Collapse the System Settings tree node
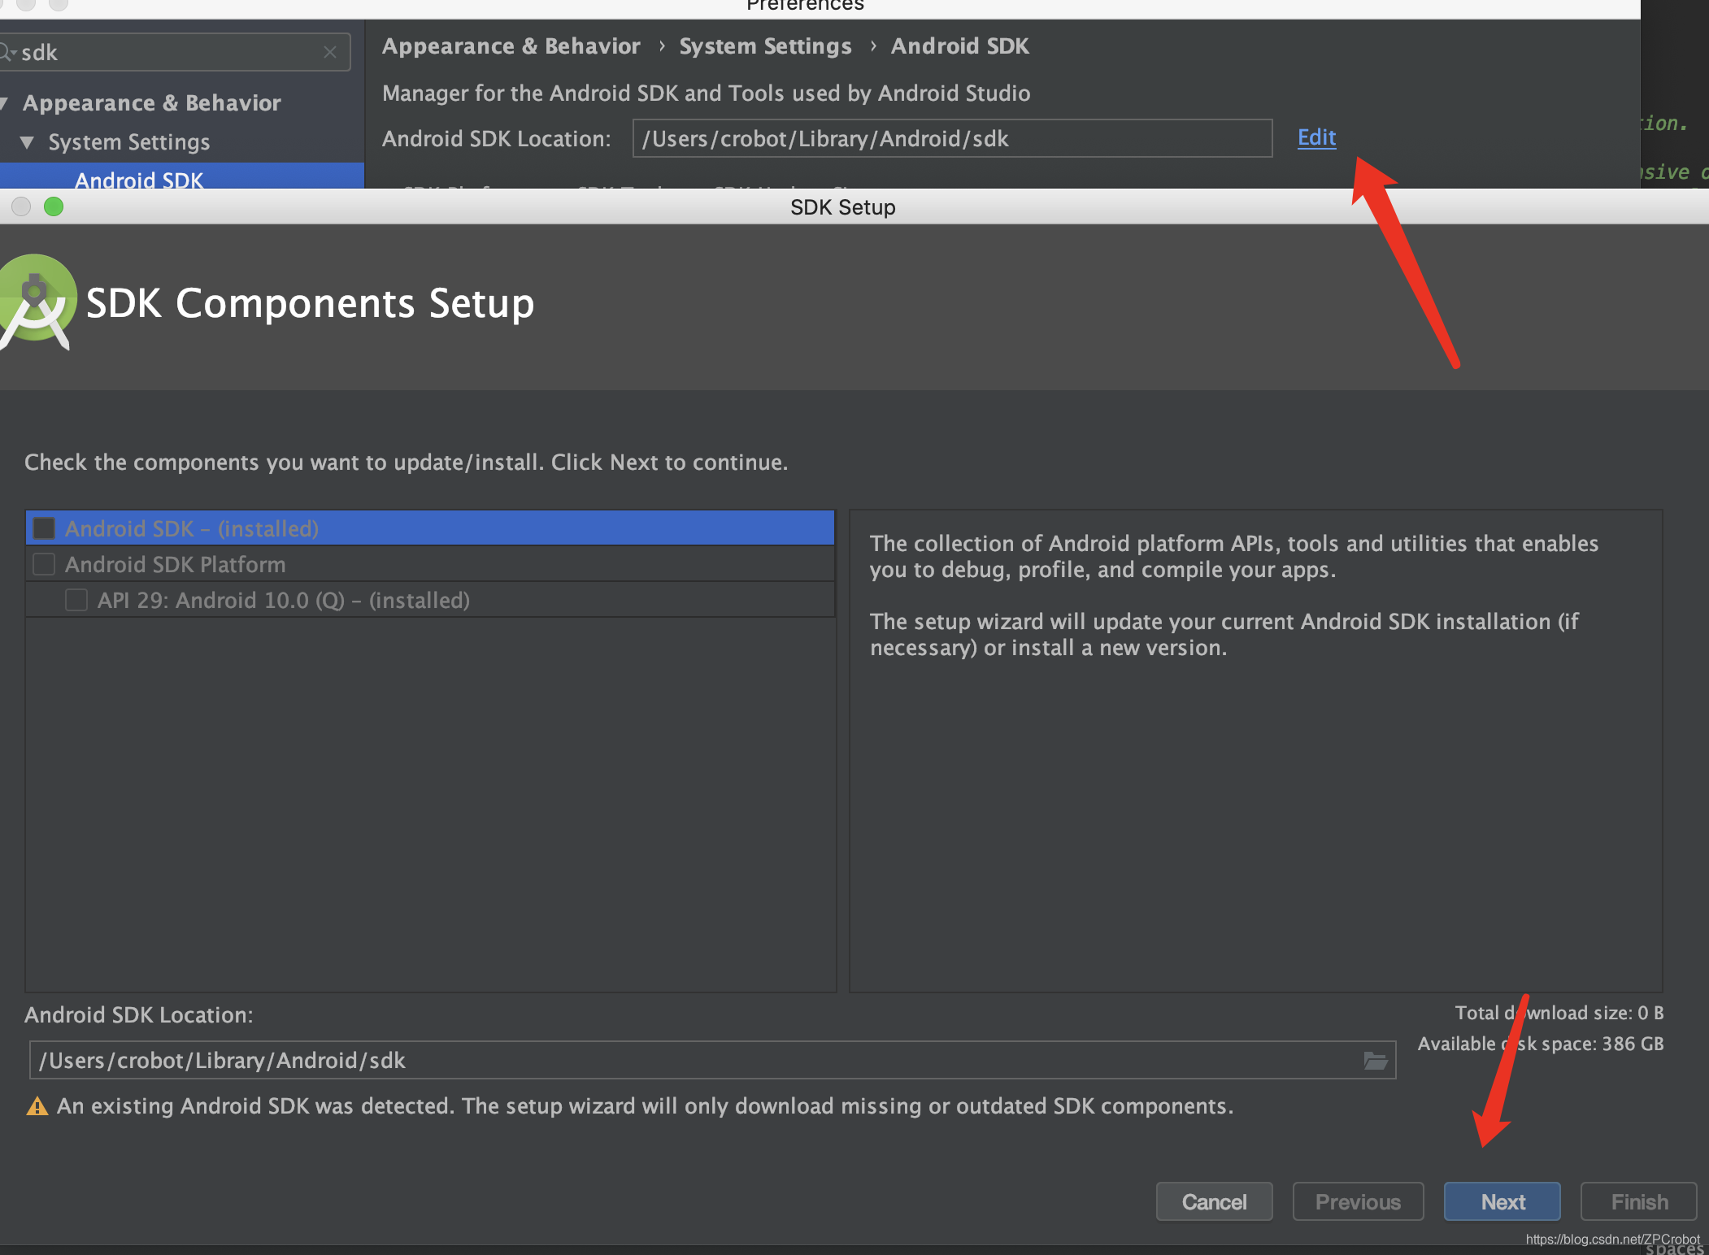Image resolution: width=1709 pixels, height=1255 pixels. pyautogui.click(x=27, y=142)
